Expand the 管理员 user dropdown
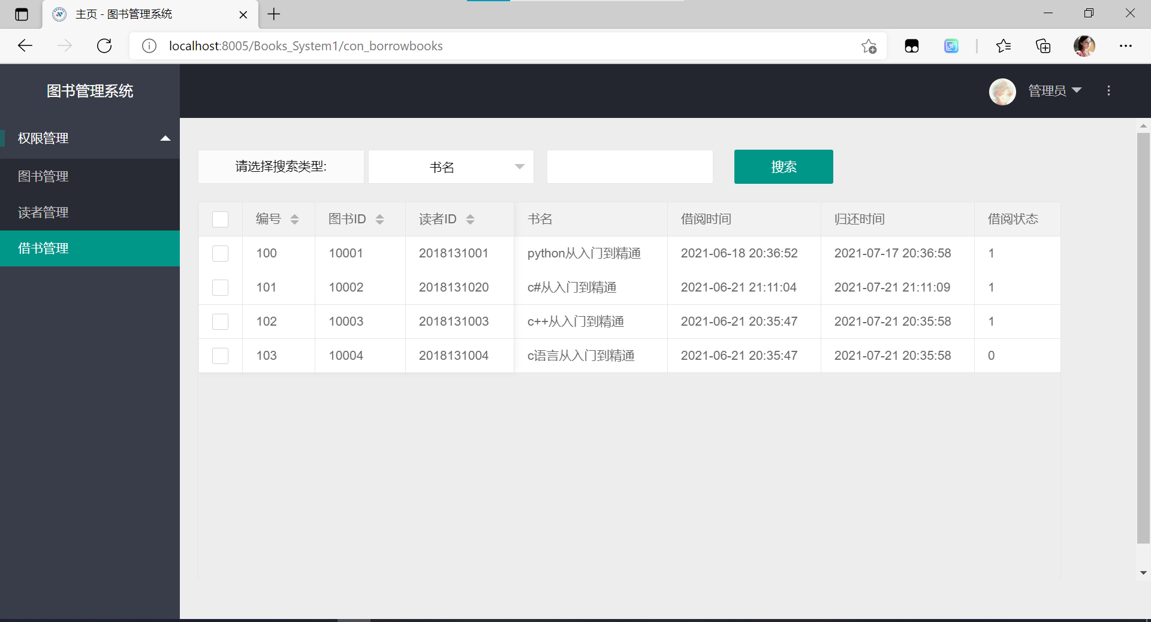The height and width of the screenshot is (622, 1151). [1055, 90]
